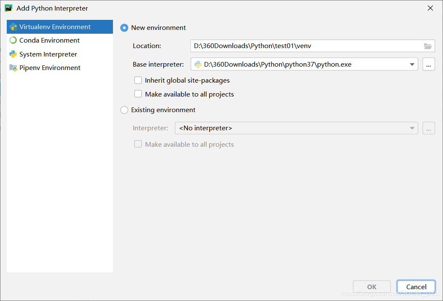The height and width of the screenshot is (301, 443).
Task: Click the Base interpreter: label
Action: 158,64
